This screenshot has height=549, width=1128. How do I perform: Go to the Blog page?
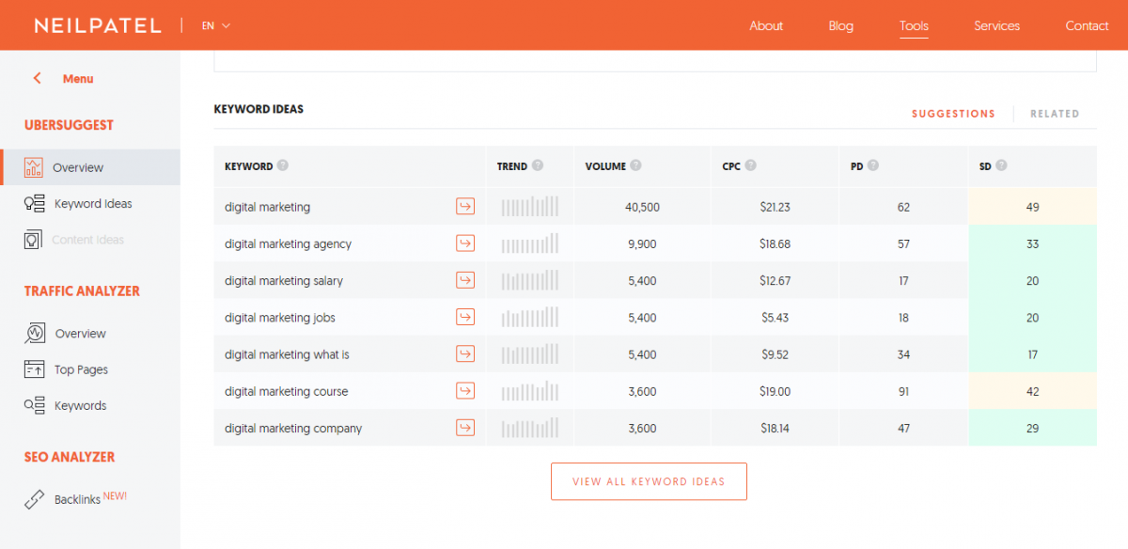pyautogui.click(x=840, y=25)
